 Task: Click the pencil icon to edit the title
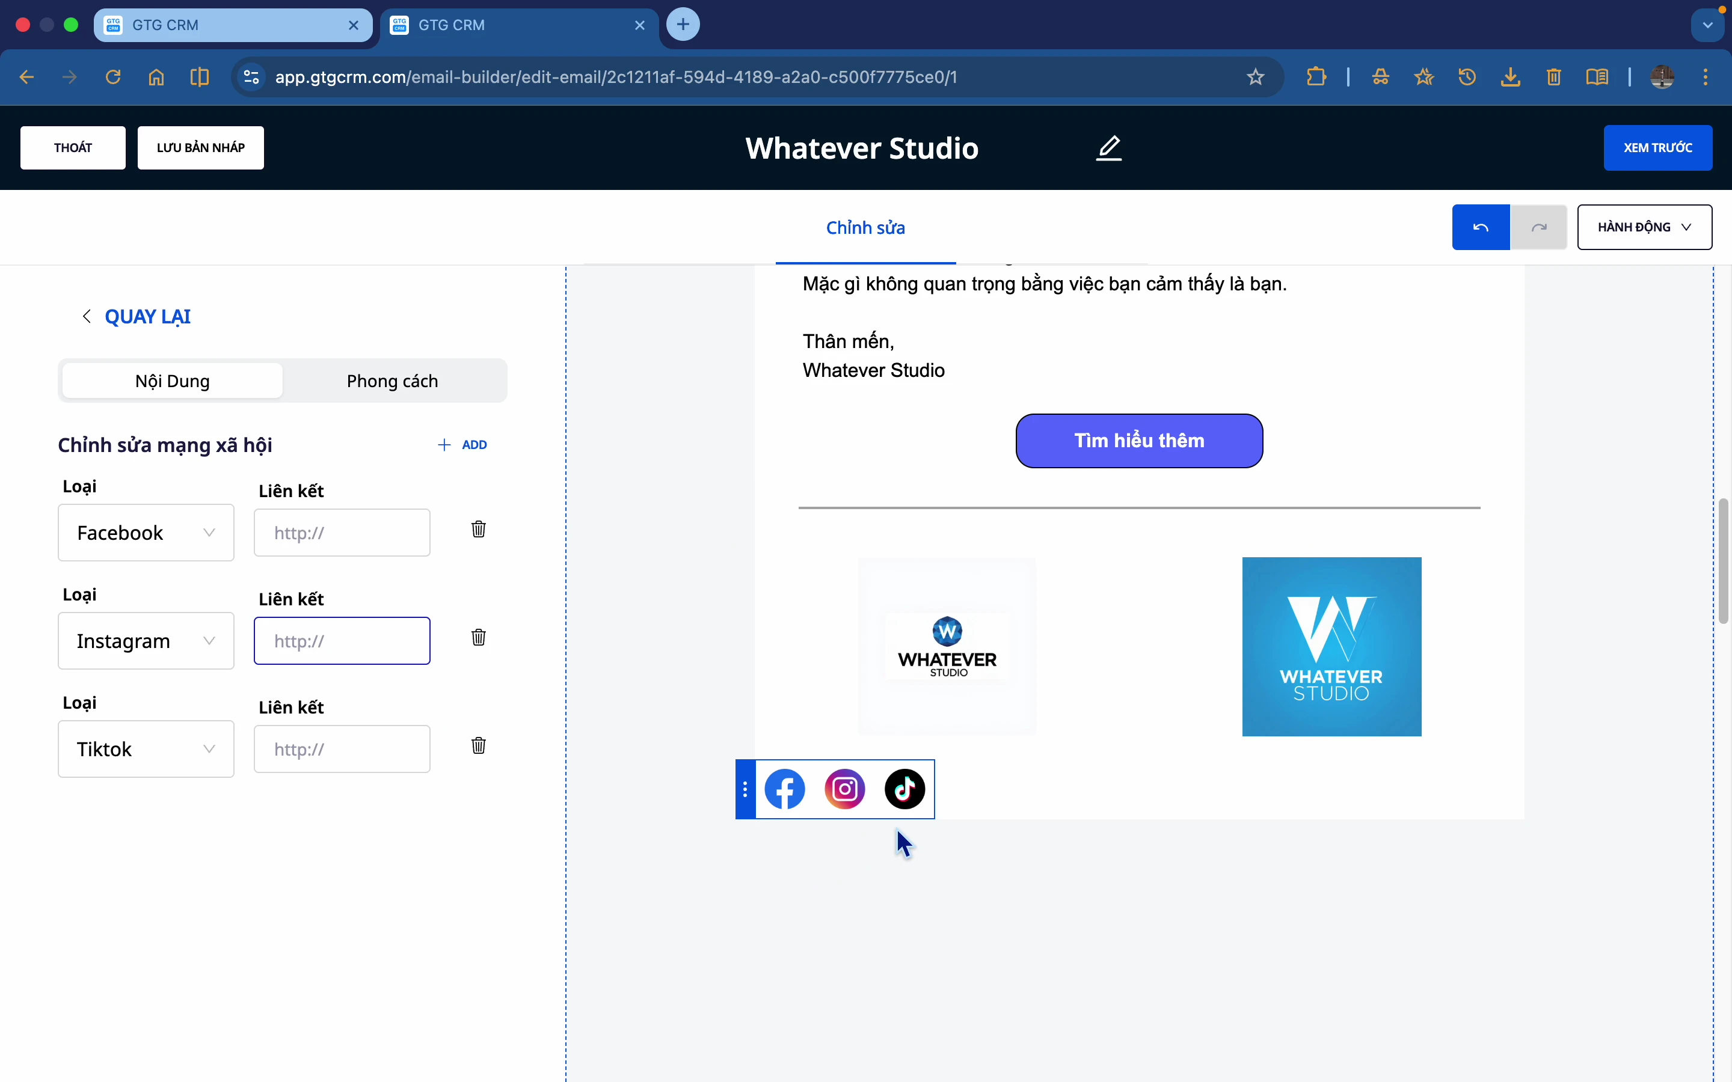[x=1108, y=148]
